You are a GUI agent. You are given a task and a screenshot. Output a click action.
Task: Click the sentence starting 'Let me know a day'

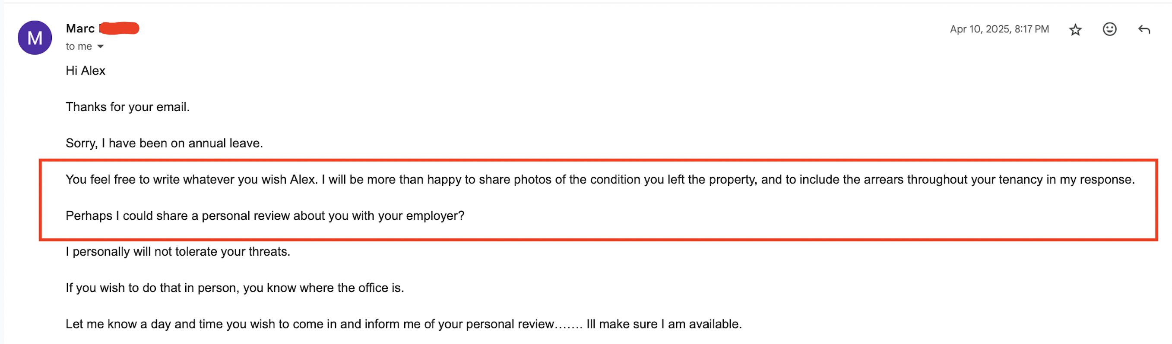[309, 324]
